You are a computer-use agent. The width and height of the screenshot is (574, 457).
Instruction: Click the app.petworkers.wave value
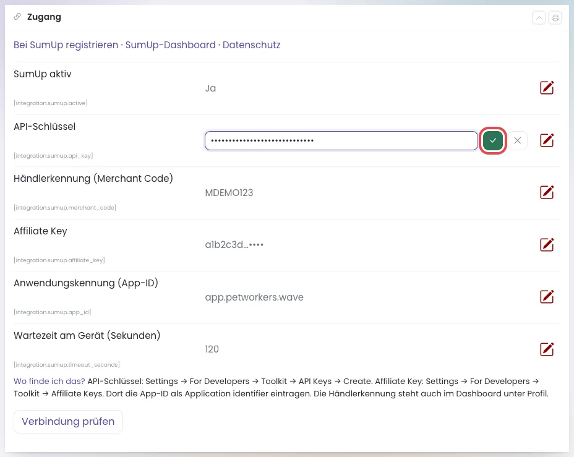(x=254, y=297)
